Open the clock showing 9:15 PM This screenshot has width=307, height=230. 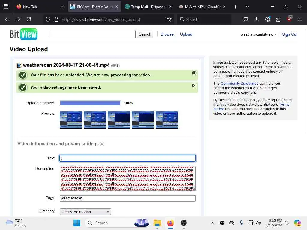click(x=274, y=223)
